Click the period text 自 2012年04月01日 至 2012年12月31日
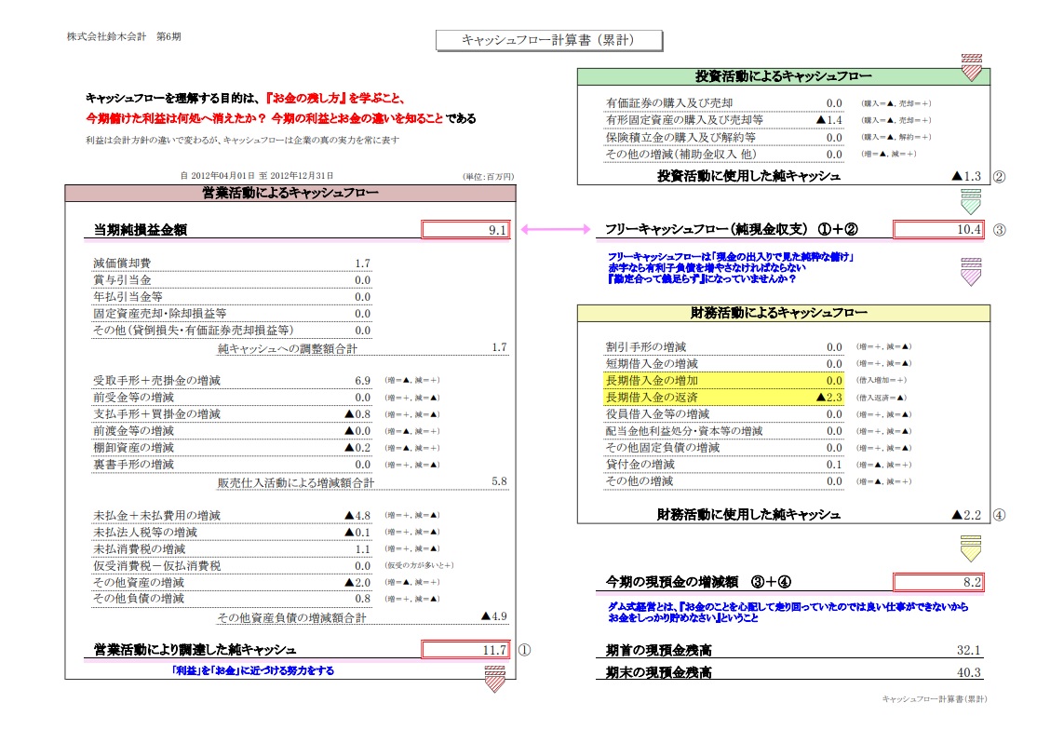The width and height of the screenshot is (1037, 730). (257, 176)
